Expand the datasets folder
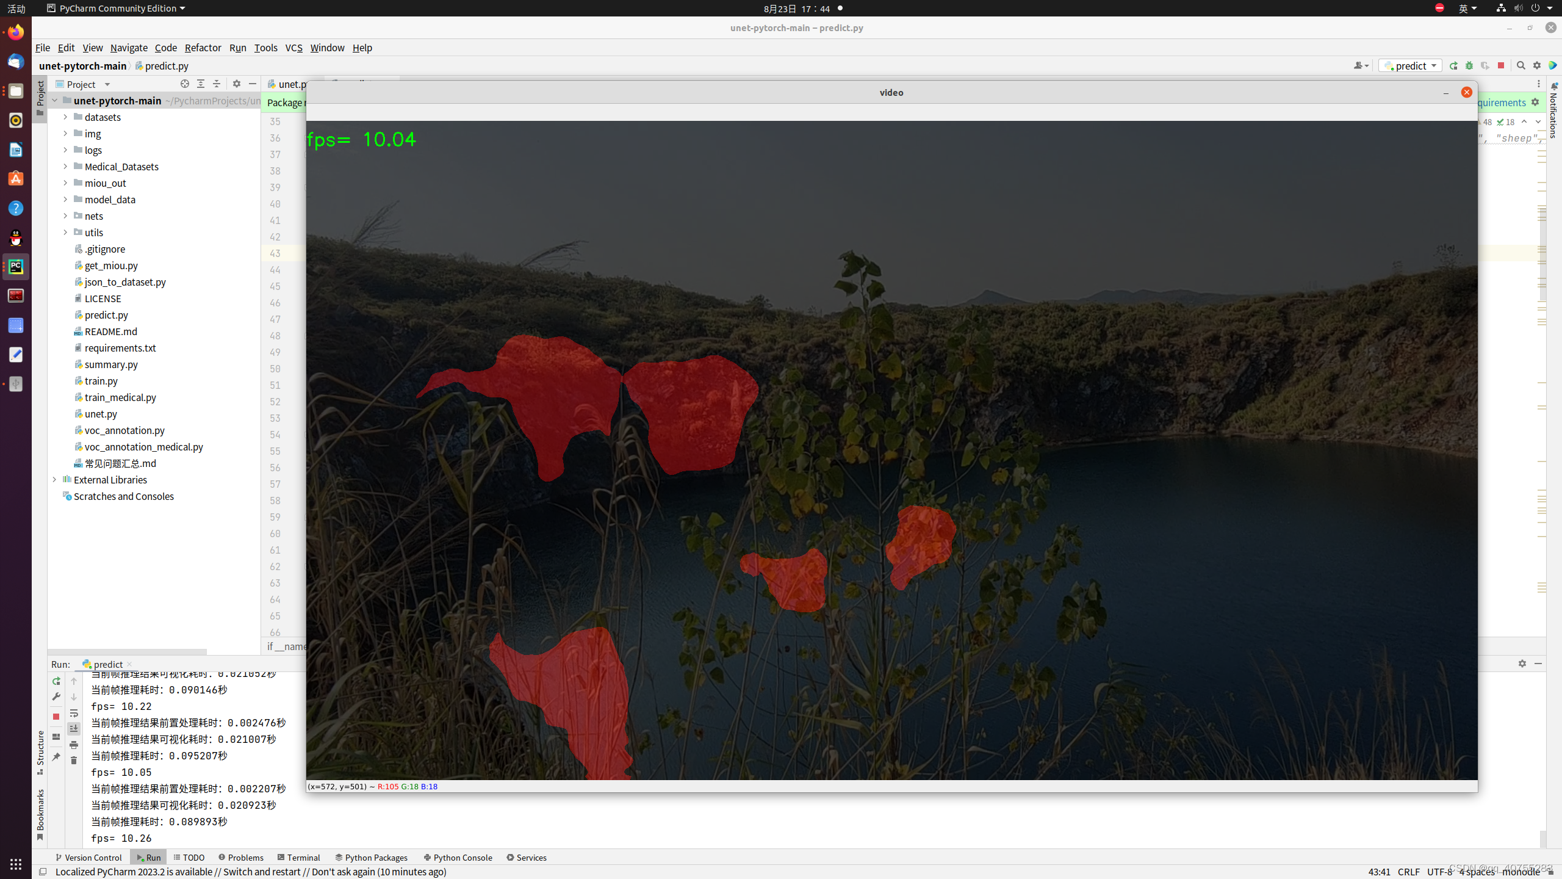The height and width of the screenshot is (879, 1562). tap(65, 117)
